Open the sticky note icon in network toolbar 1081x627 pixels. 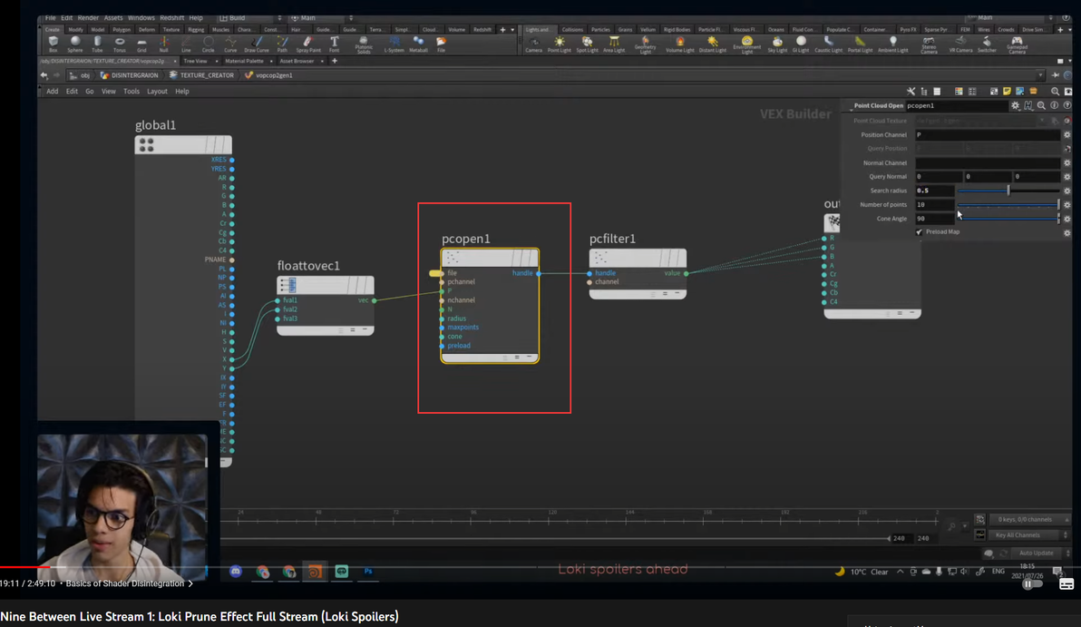(x=1007, y=92)
